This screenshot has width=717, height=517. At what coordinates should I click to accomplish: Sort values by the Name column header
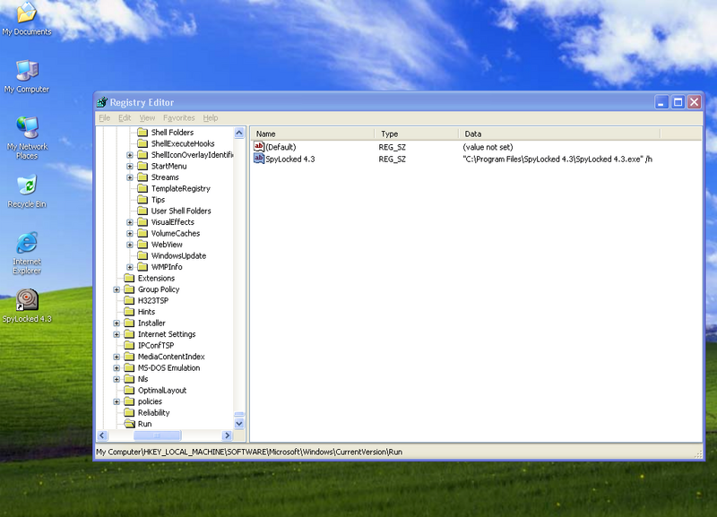[313, 134]
